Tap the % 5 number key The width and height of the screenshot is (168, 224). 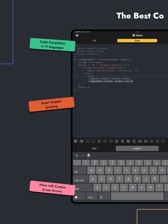click(121, 163)
